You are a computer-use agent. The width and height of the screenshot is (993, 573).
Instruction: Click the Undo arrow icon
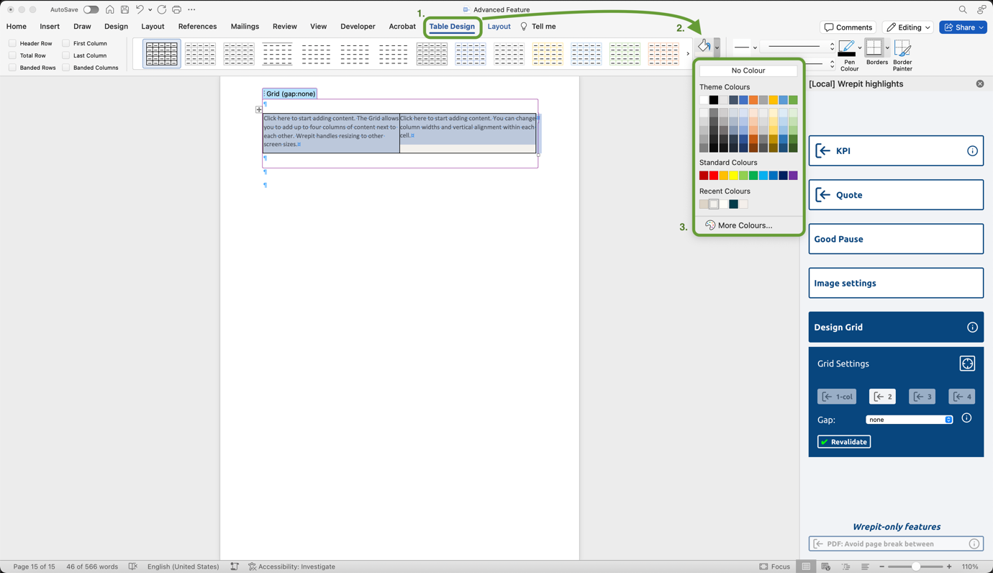[140, 10]
